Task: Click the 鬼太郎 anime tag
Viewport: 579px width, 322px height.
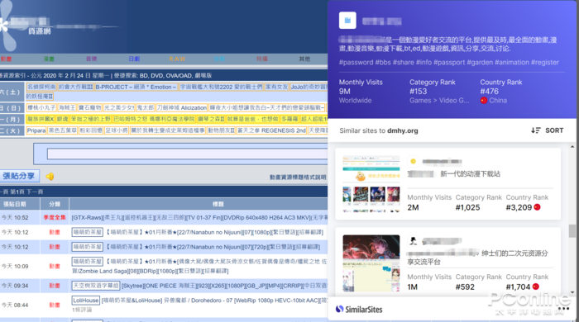Action: pos(145,107)
